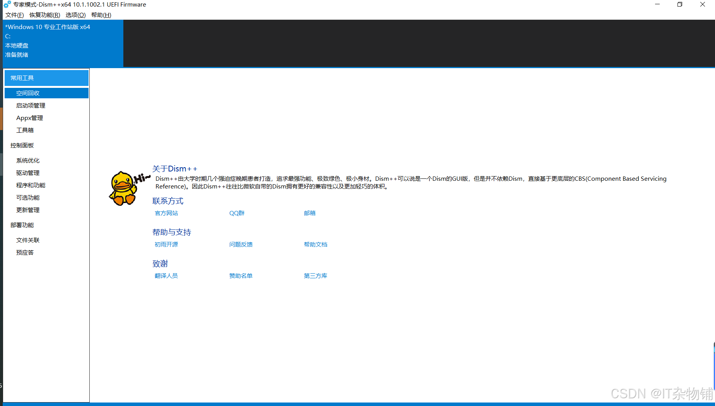
Task: Open 可选功能 in sidebar
Action: 46,197
